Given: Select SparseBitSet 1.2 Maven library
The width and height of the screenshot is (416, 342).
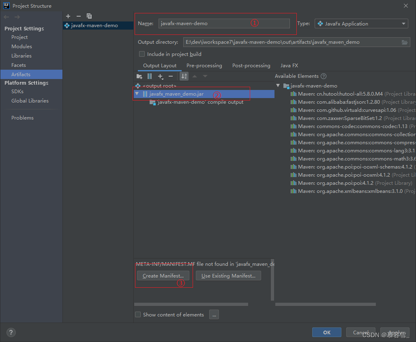Looking at the screenshot, I should click(x=353, y=118).
